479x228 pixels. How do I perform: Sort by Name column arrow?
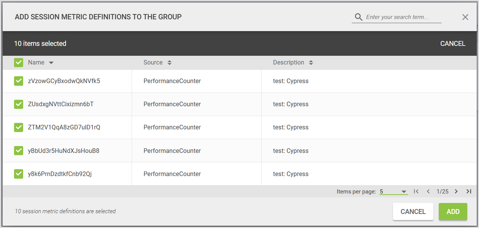(51, 63)
